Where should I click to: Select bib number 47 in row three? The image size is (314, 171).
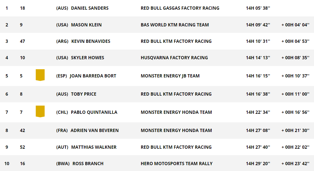[x=22, y=41]
